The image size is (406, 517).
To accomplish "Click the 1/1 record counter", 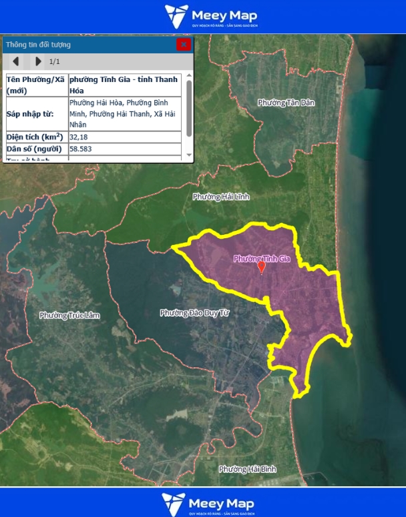I will tap(55, 61).
